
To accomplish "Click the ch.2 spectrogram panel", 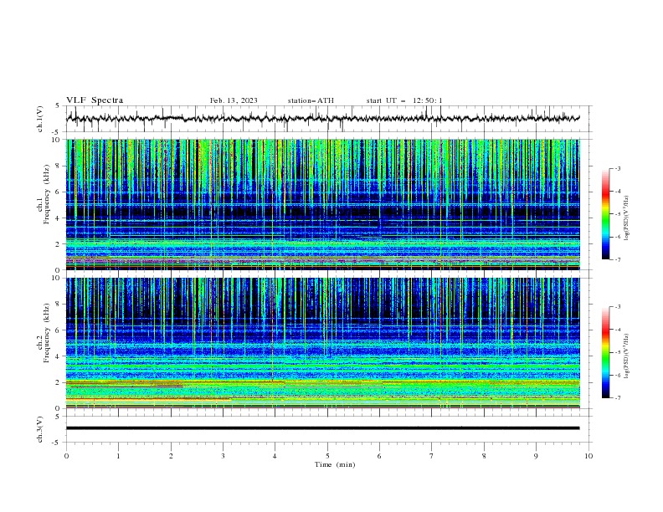I will click(x=323, y=343).
